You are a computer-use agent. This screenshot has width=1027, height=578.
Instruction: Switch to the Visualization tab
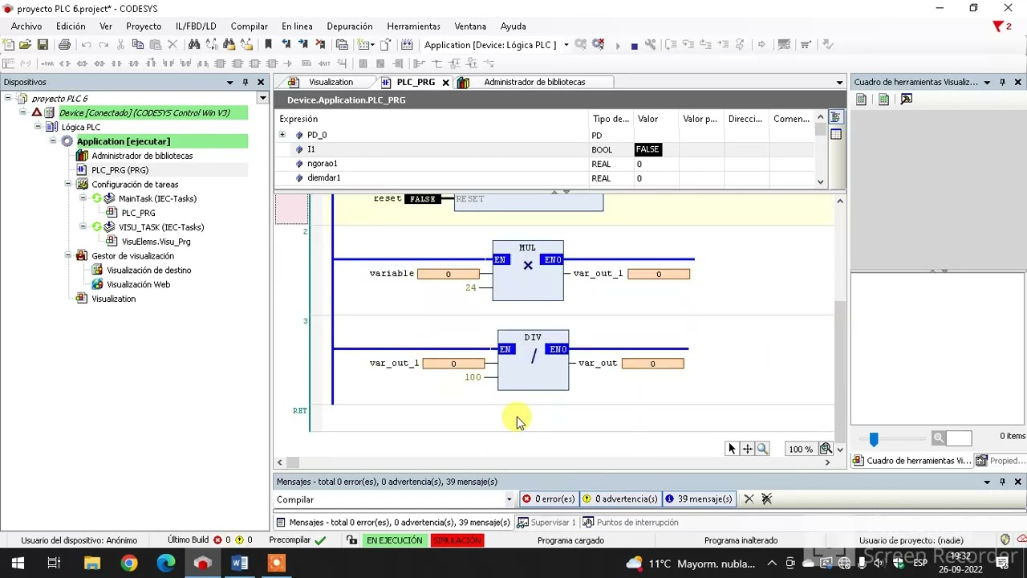click(x=331, y=83)
